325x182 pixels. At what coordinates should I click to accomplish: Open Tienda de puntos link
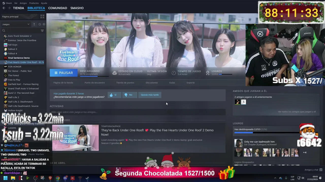coord(125,83)
